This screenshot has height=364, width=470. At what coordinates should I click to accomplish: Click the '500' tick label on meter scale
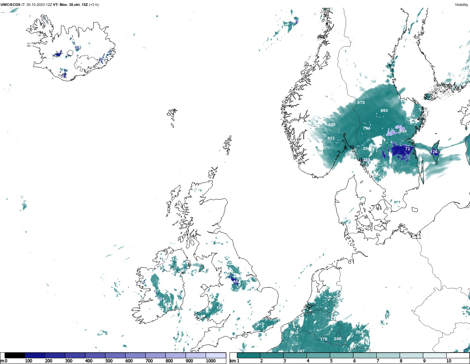[x=109, y=361]
